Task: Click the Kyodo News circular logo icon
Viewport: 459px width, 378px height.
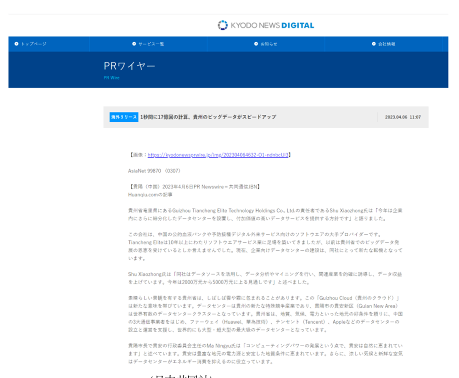Action: (x=223, y=25)
